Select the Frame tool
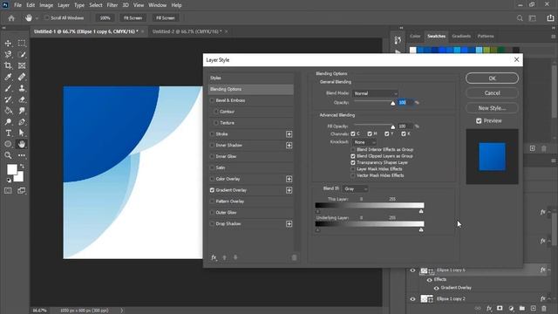Image resolution: width=558 pixels, height=314 pixels. 22,65
